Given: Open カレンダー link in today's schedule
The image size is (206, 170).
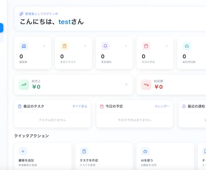Looking at the screenshot, I should (162, 106).
